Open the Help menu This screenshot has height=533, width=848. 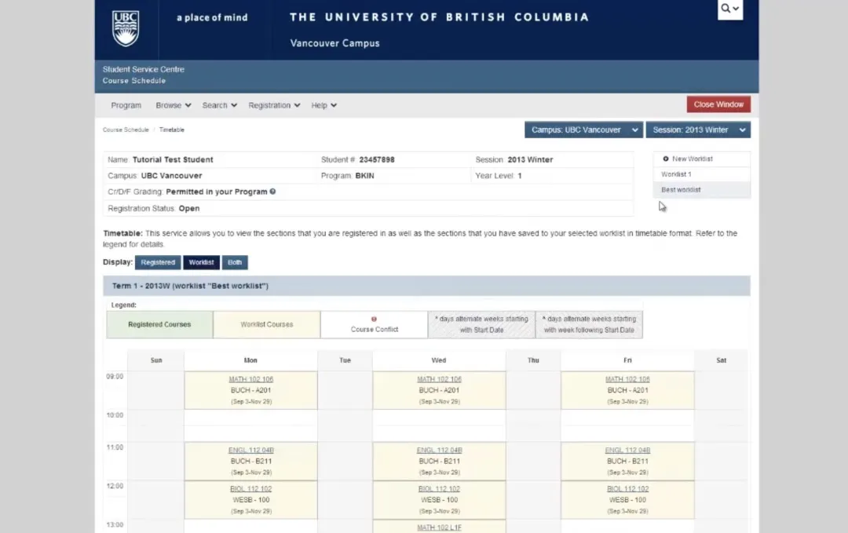click(323, 105)
